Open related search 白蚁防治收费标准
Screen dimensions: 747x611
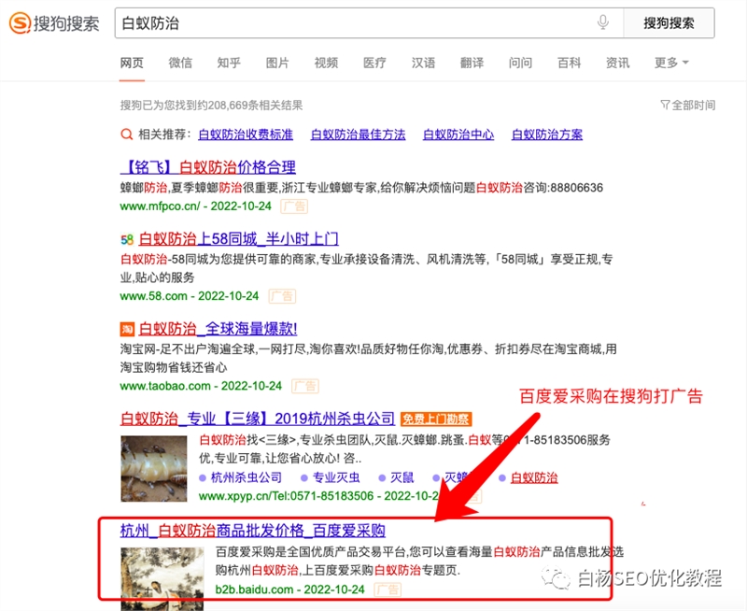pos(246,135)
